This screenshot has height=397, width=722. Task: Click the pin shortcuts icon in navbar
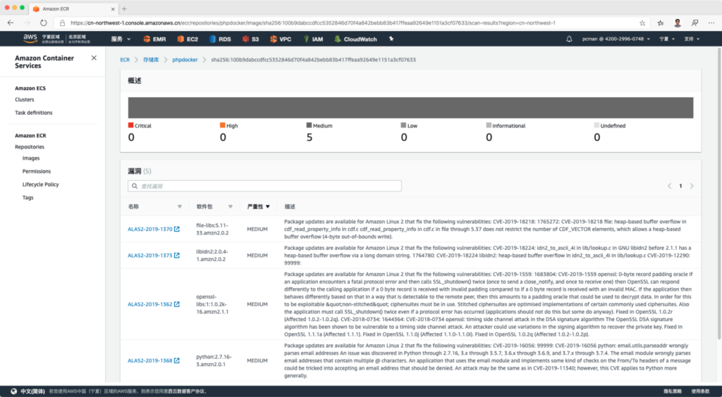391,39
